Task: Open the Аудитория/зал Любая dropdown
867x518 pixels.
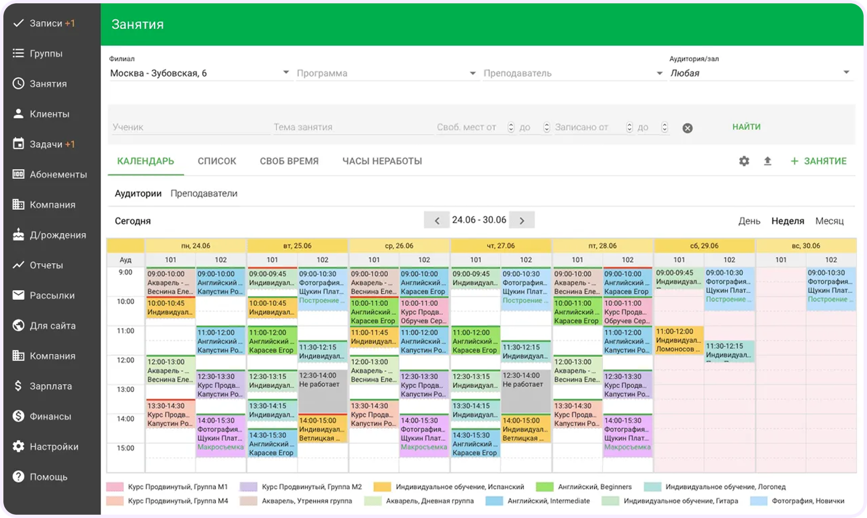Action: [x=761, y=73]
